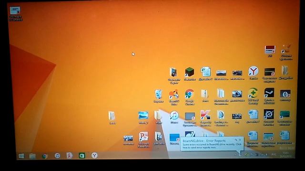Open the Recycle Bin desktop icon
The width and height of the screenshot is (305, 171).
pos(158,96)
